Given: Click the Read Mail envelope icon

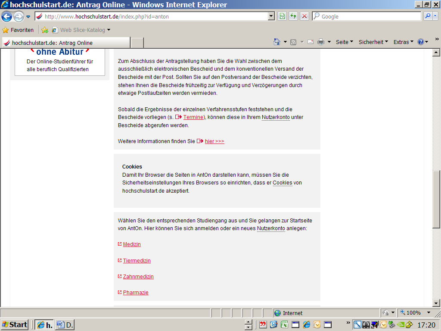Looking at the screenshot, I should [311, 42].
